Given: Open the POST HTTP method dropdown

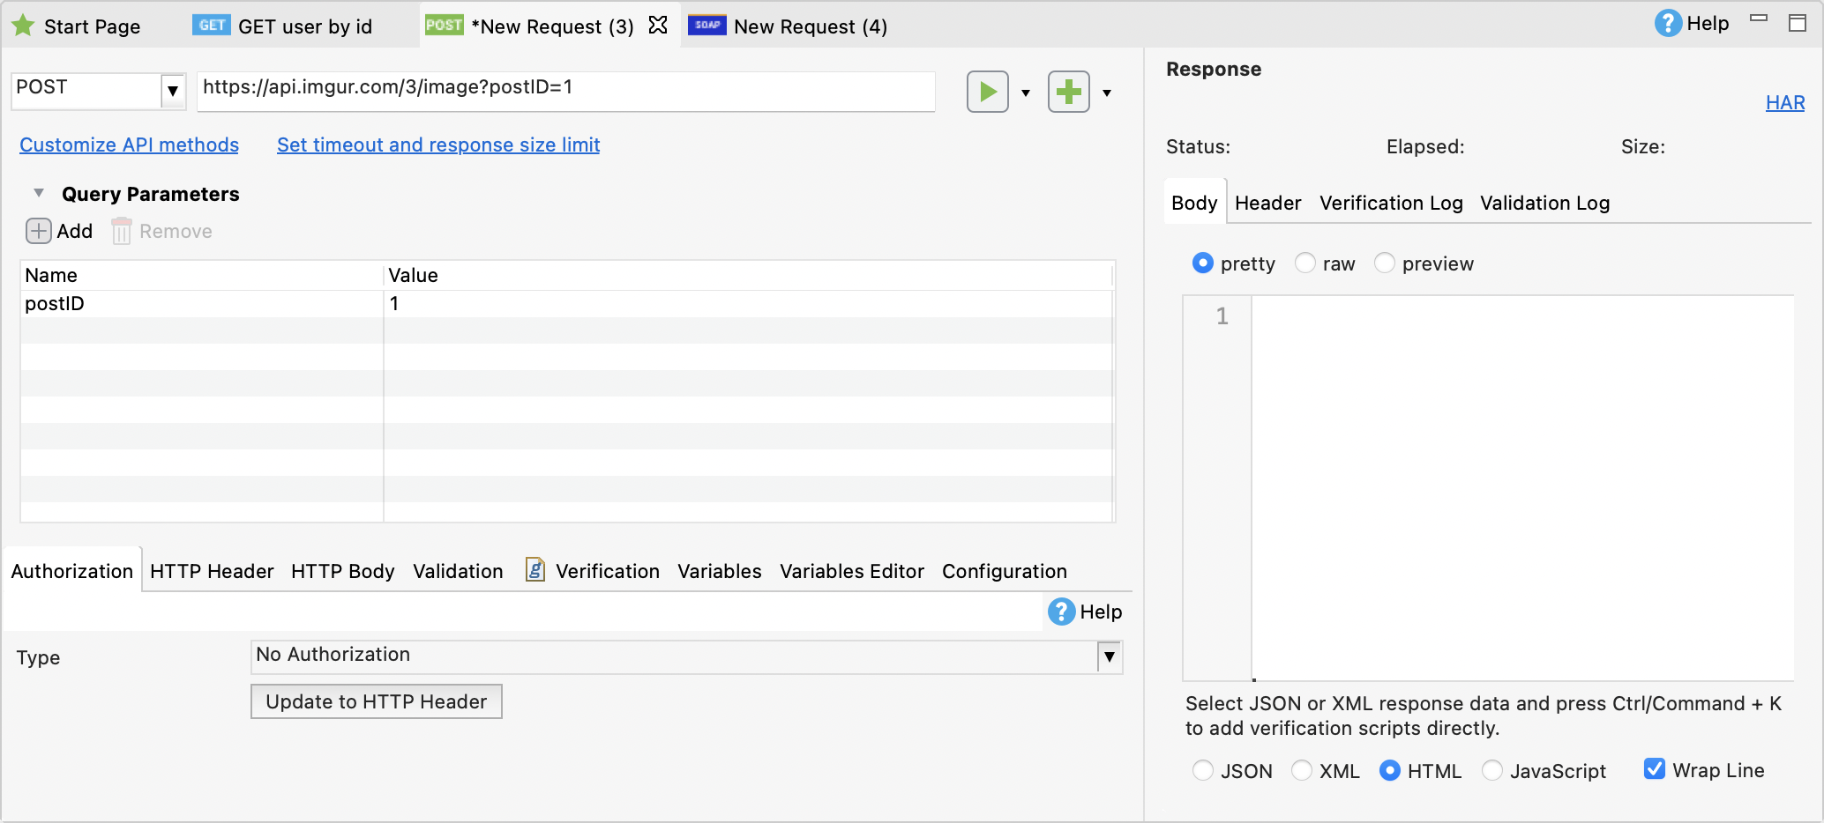Looking at the screenshot, I should coord(173,91).
